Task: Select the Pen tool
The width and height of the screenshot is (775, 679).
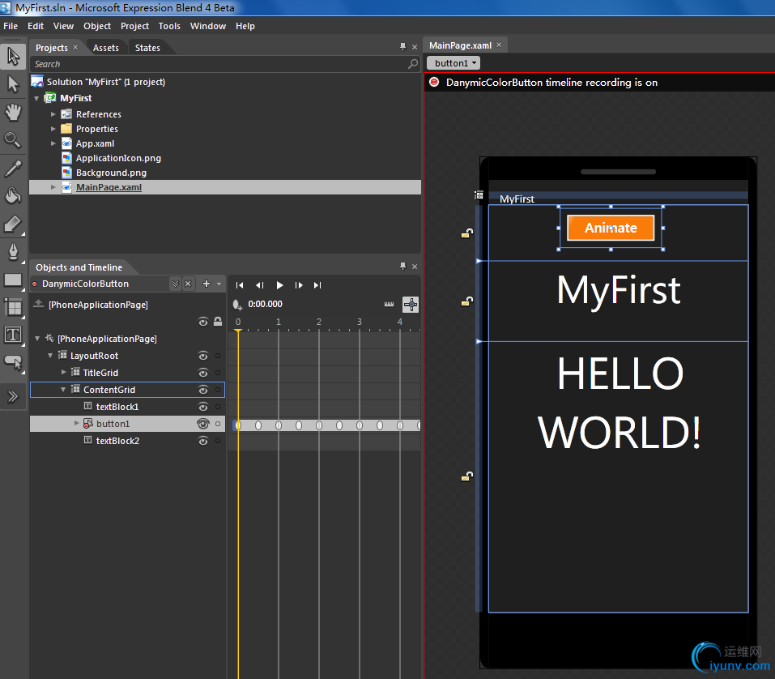Action: click(x=13, y=252)
